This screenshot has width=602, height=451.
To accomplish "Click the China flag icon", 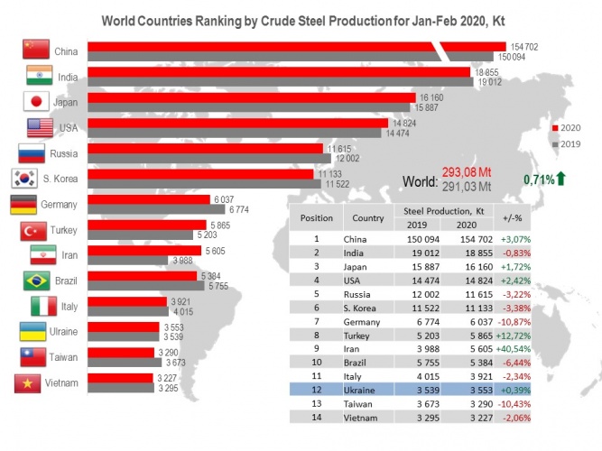I will [34, 50].
